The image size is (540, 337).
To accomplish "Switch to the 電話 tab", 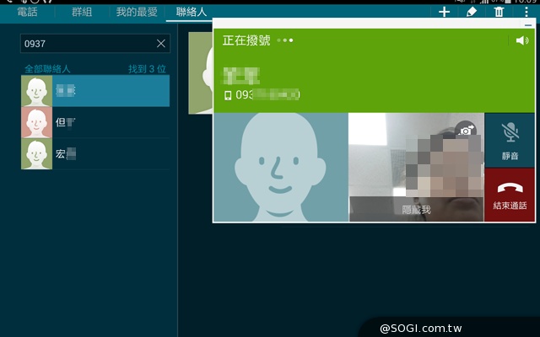I will coord(27,13).
